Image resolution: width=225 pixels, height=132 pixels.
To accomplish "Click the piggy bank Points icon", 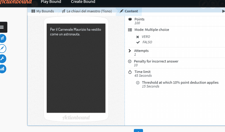I will click(x=130, y=19).
